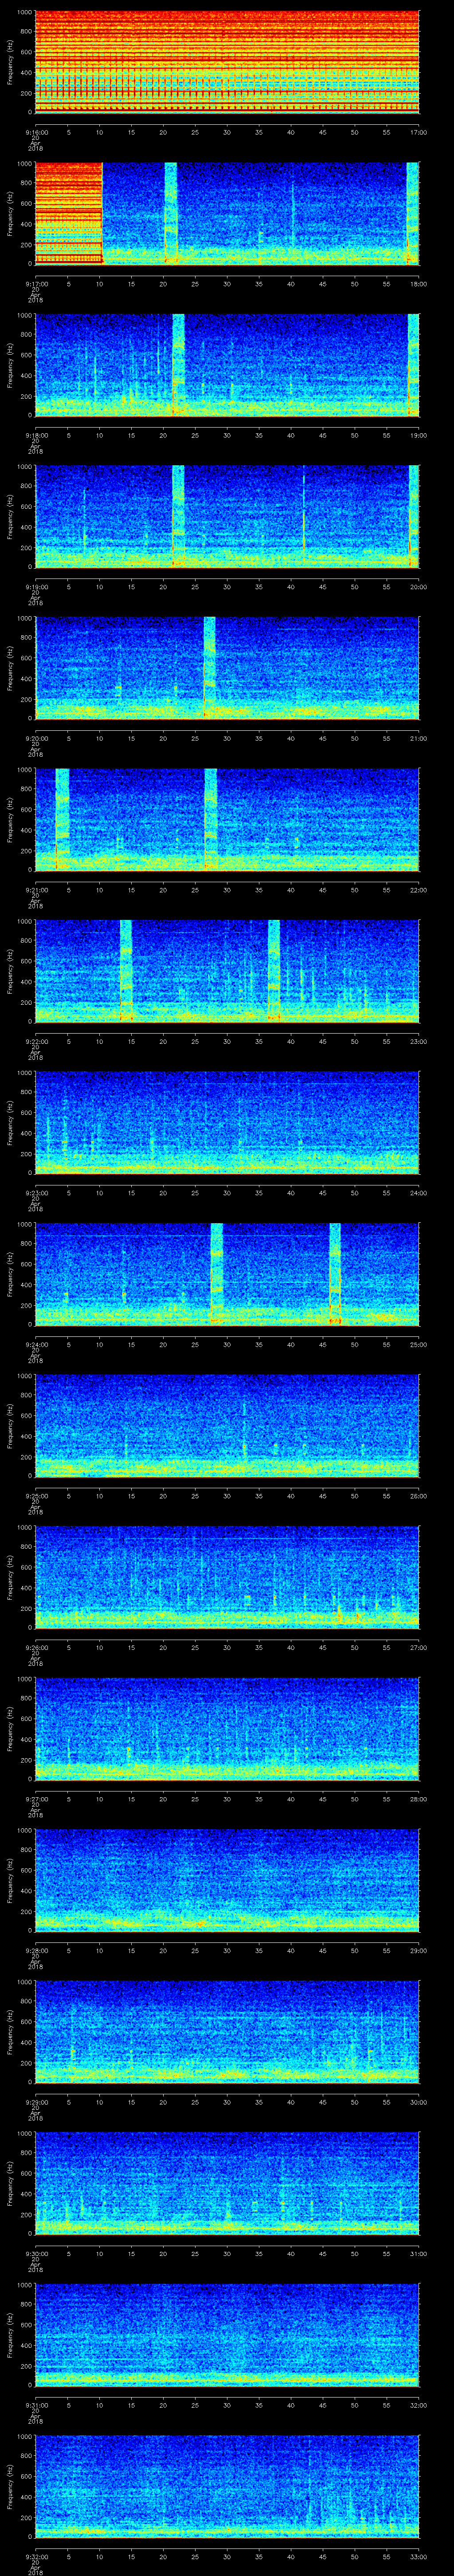Screen dimensions: 454x2576
Task: Click the broadband burst near 27 seconds in 9:20:00 panel
Action: (210, 667)
